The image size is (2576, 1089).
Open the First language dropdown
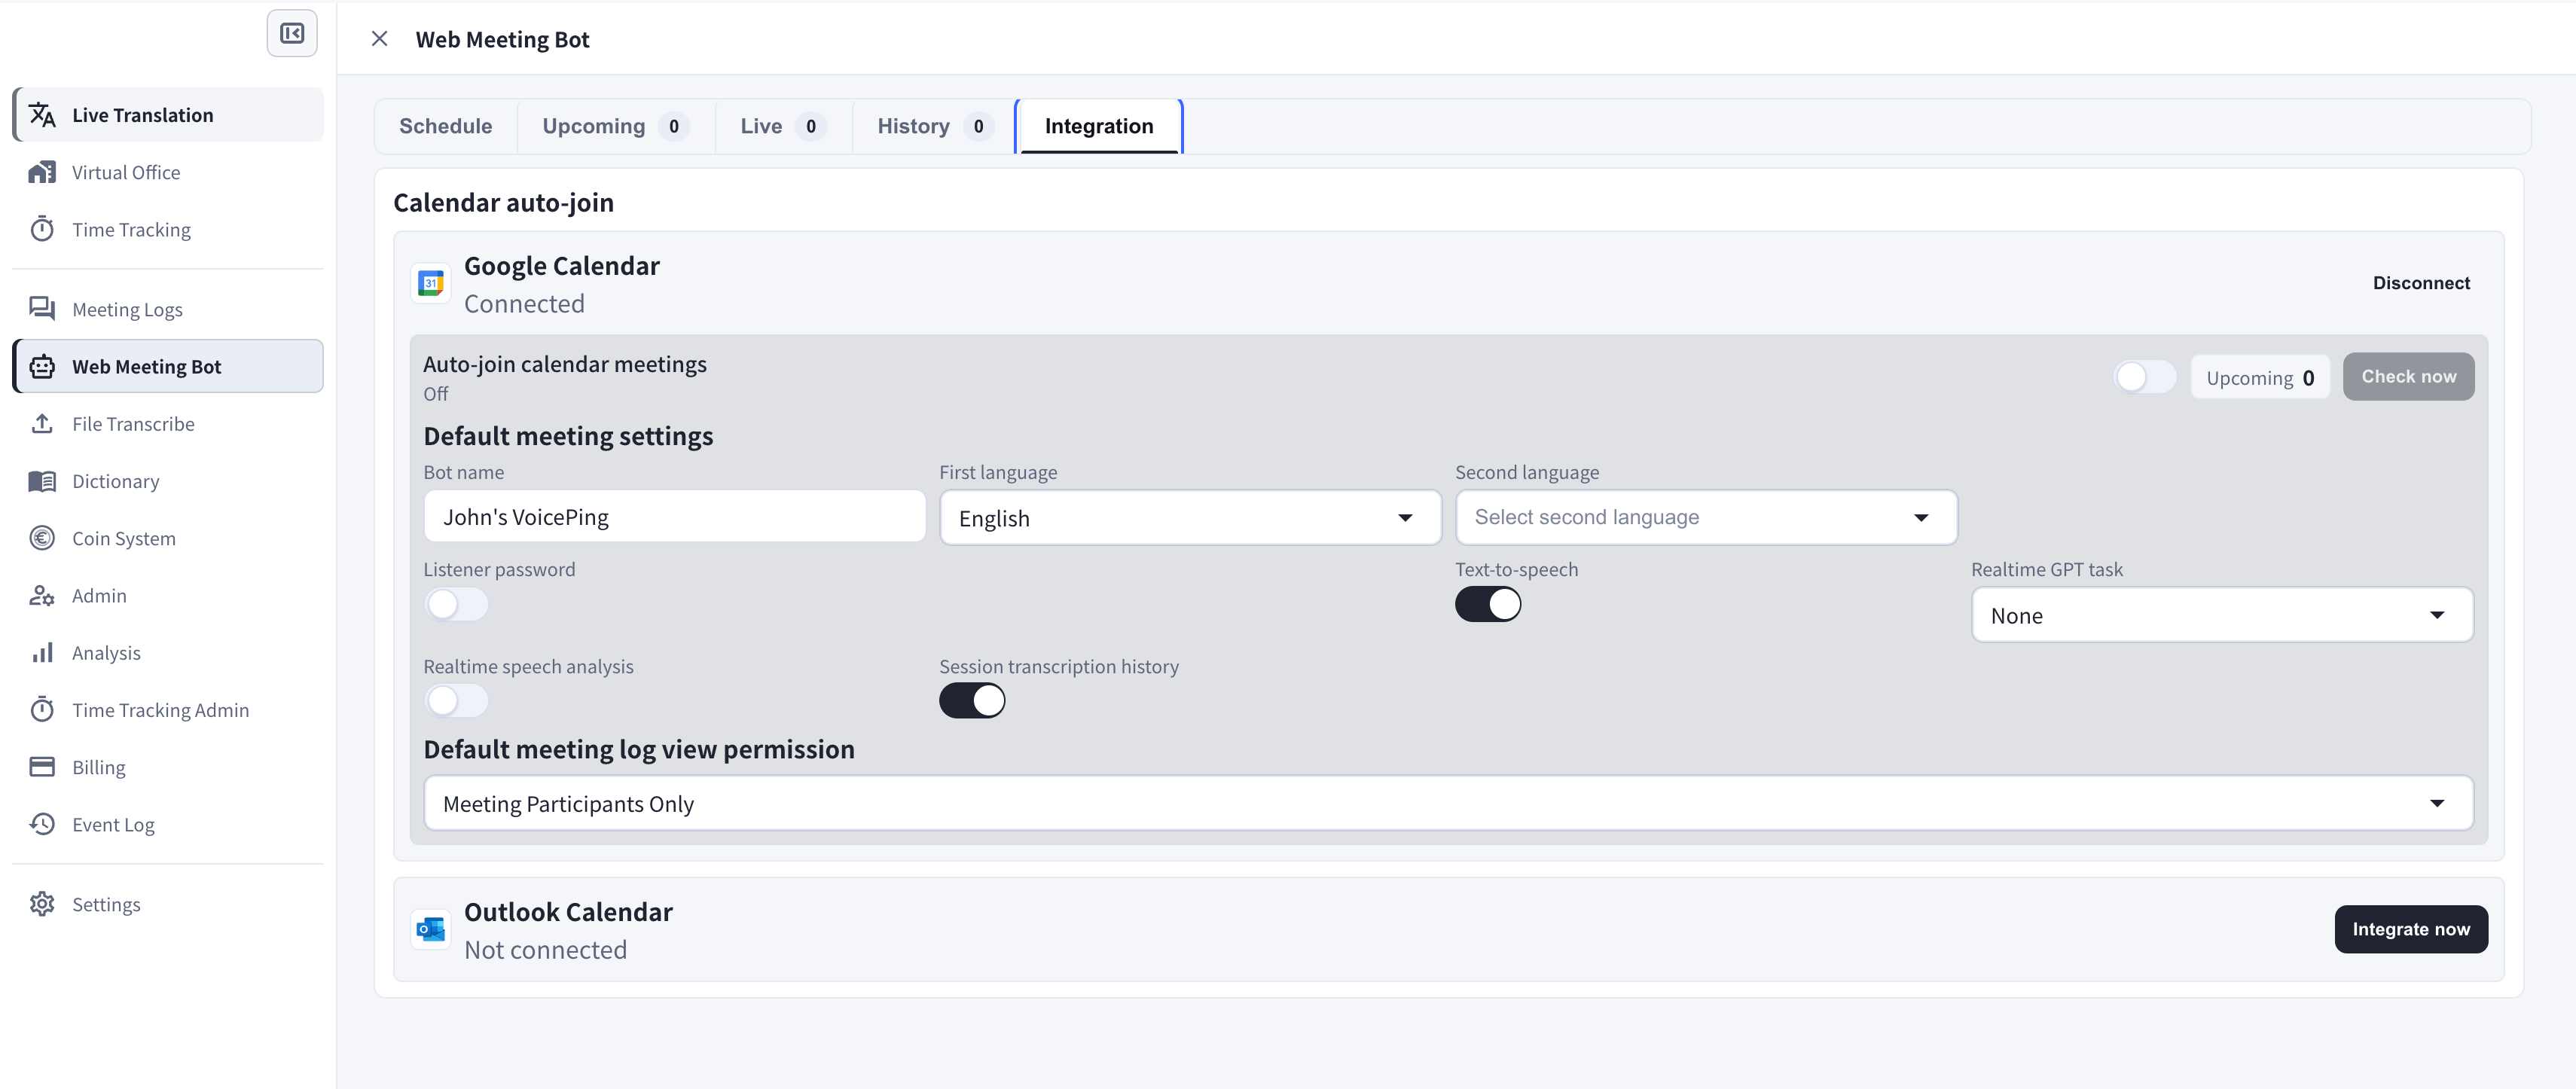tap(1190, 518)
